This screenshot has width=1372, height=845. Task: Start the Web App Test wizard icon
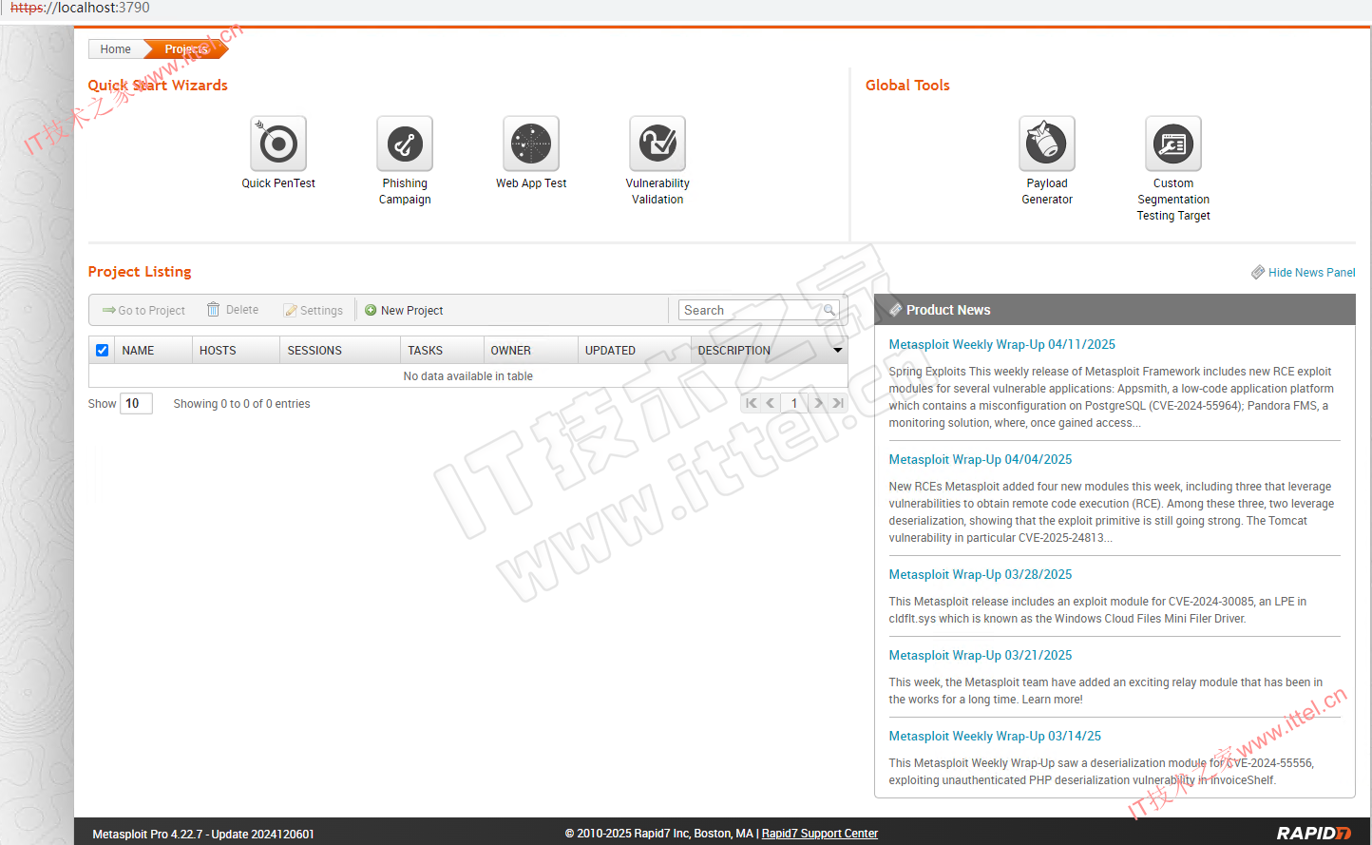[531, 144]
